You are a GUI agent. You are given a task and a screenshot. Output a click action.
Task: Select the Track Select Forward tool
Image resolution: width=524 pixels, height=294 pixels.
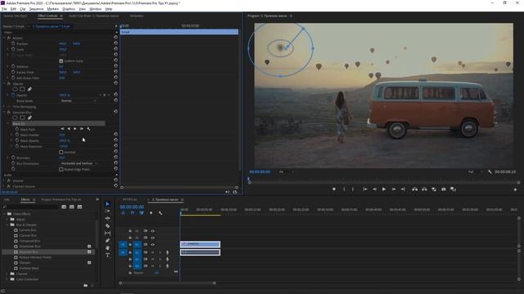[x=107, y=211]
